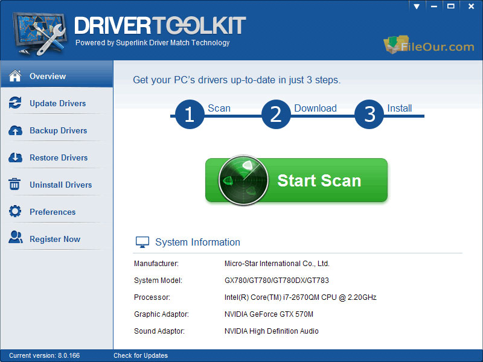Click the System Information heading
This screenshot has width=483, height=362.
[197, 243]
